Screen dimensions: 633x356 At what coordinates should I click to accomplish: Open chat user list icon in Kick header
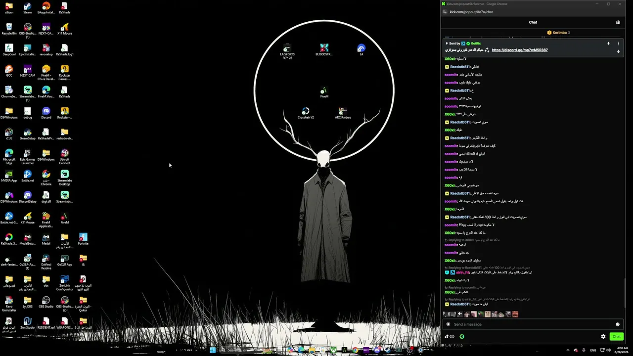(618, 22)
